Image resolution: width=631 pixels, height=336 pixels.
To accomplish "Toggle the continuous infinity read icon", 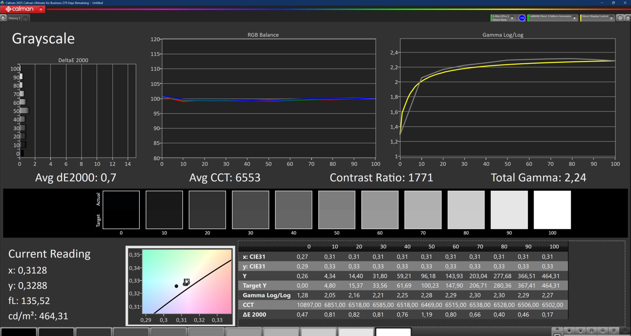I will coord(603,331).
